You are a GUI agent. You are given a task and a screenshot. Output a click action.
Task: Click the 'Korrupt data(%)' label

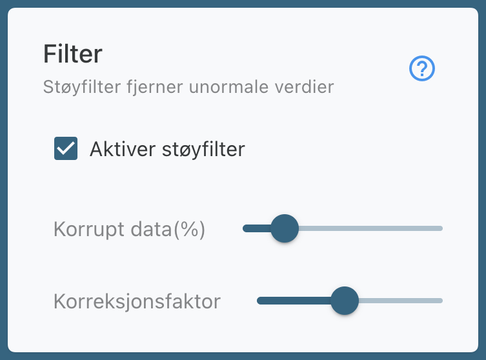click(x=129, y=229)
